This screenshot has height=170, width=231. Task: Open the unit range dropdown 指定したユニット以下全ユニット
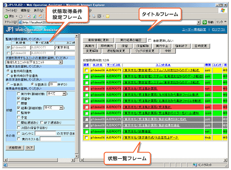click(34, 62)
